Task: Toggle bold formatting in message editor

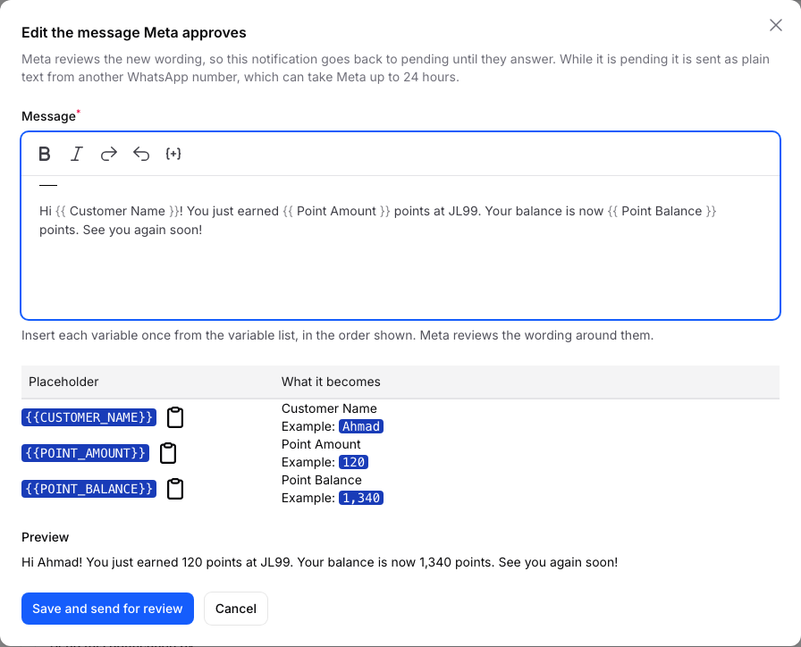Action: [45, 154]
